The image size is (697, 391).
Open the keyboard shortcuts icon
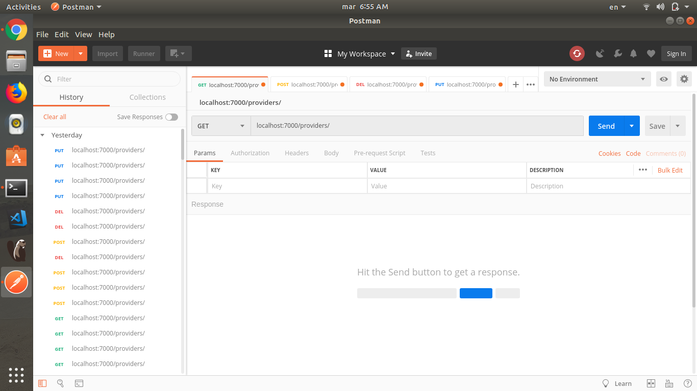click(x=669, y=383)
